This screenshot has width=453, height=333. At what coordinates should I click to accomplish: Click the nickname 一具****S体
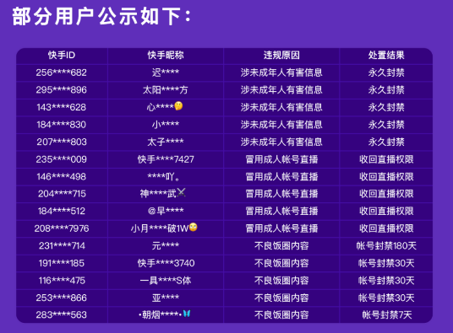[x=166, y=280]
